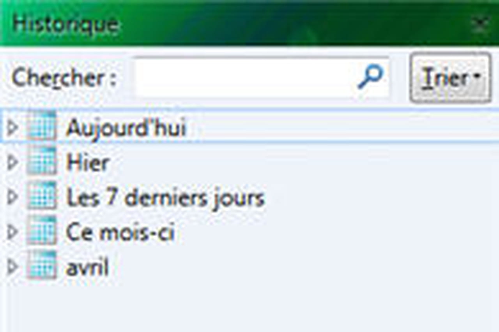Expand the Les 7 derniers jours group
Image resolution: width=499 pixels, height=332 pixels.
tap(12, 197)
